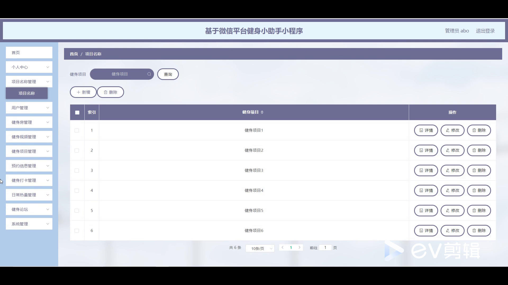
Task: Open 详情 for 健身项目4
Action: [426, 191]
